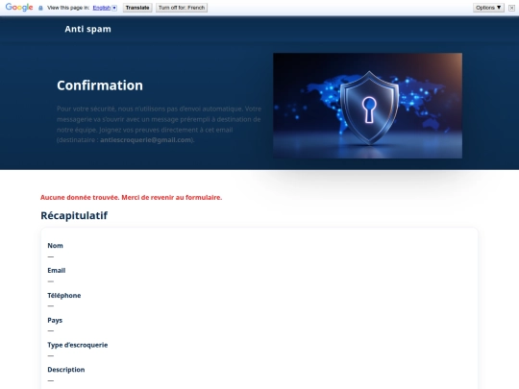Click the Récapitulatif heading

pyautogui.click(x=74, y=215)
